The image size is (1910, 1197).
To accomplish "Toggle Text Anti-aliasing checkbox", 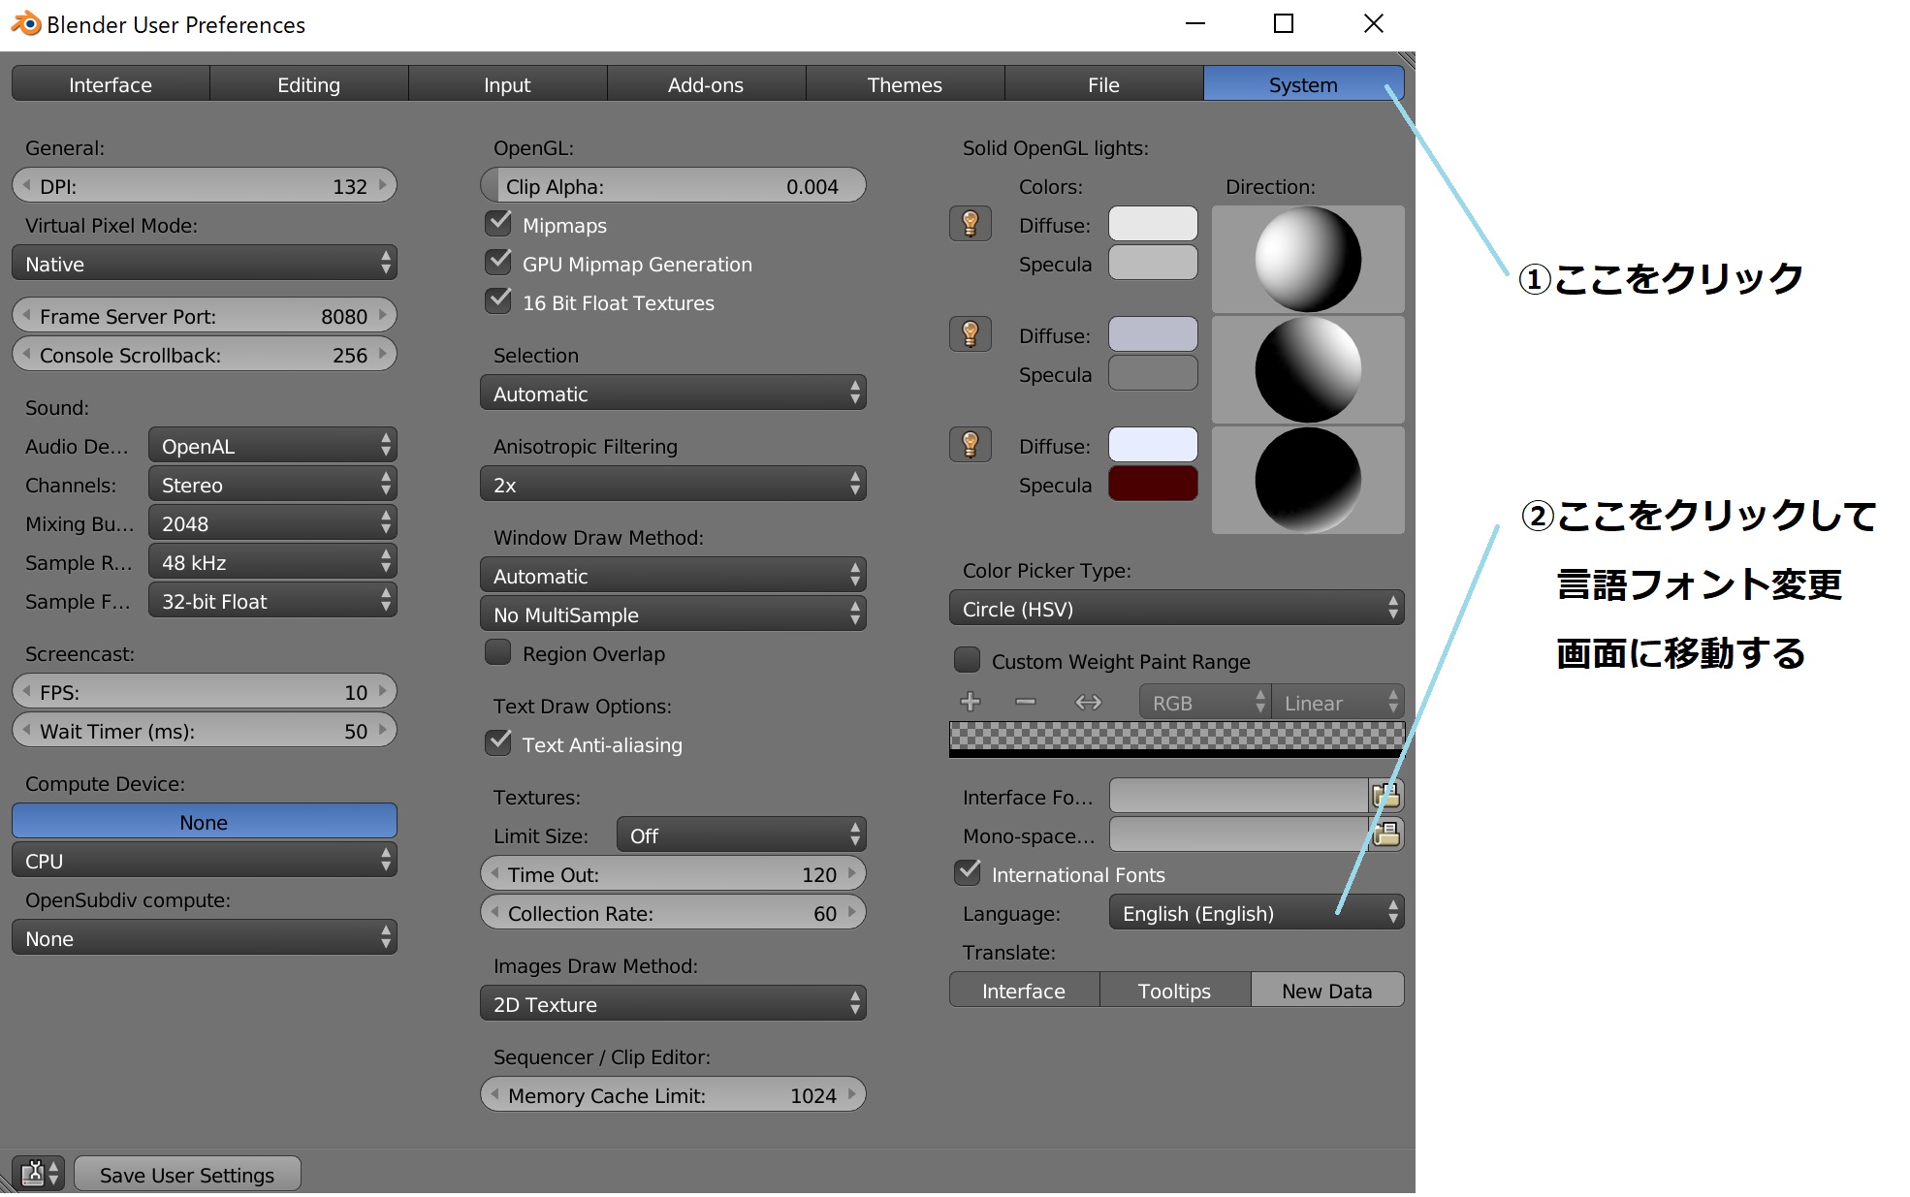I will pyautogui.click(x=498, y=742).
